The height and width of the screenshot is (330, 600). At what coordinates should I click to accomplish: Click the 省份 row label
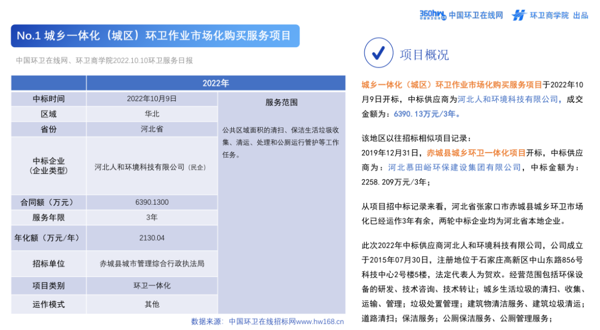(x=48, y=129)
